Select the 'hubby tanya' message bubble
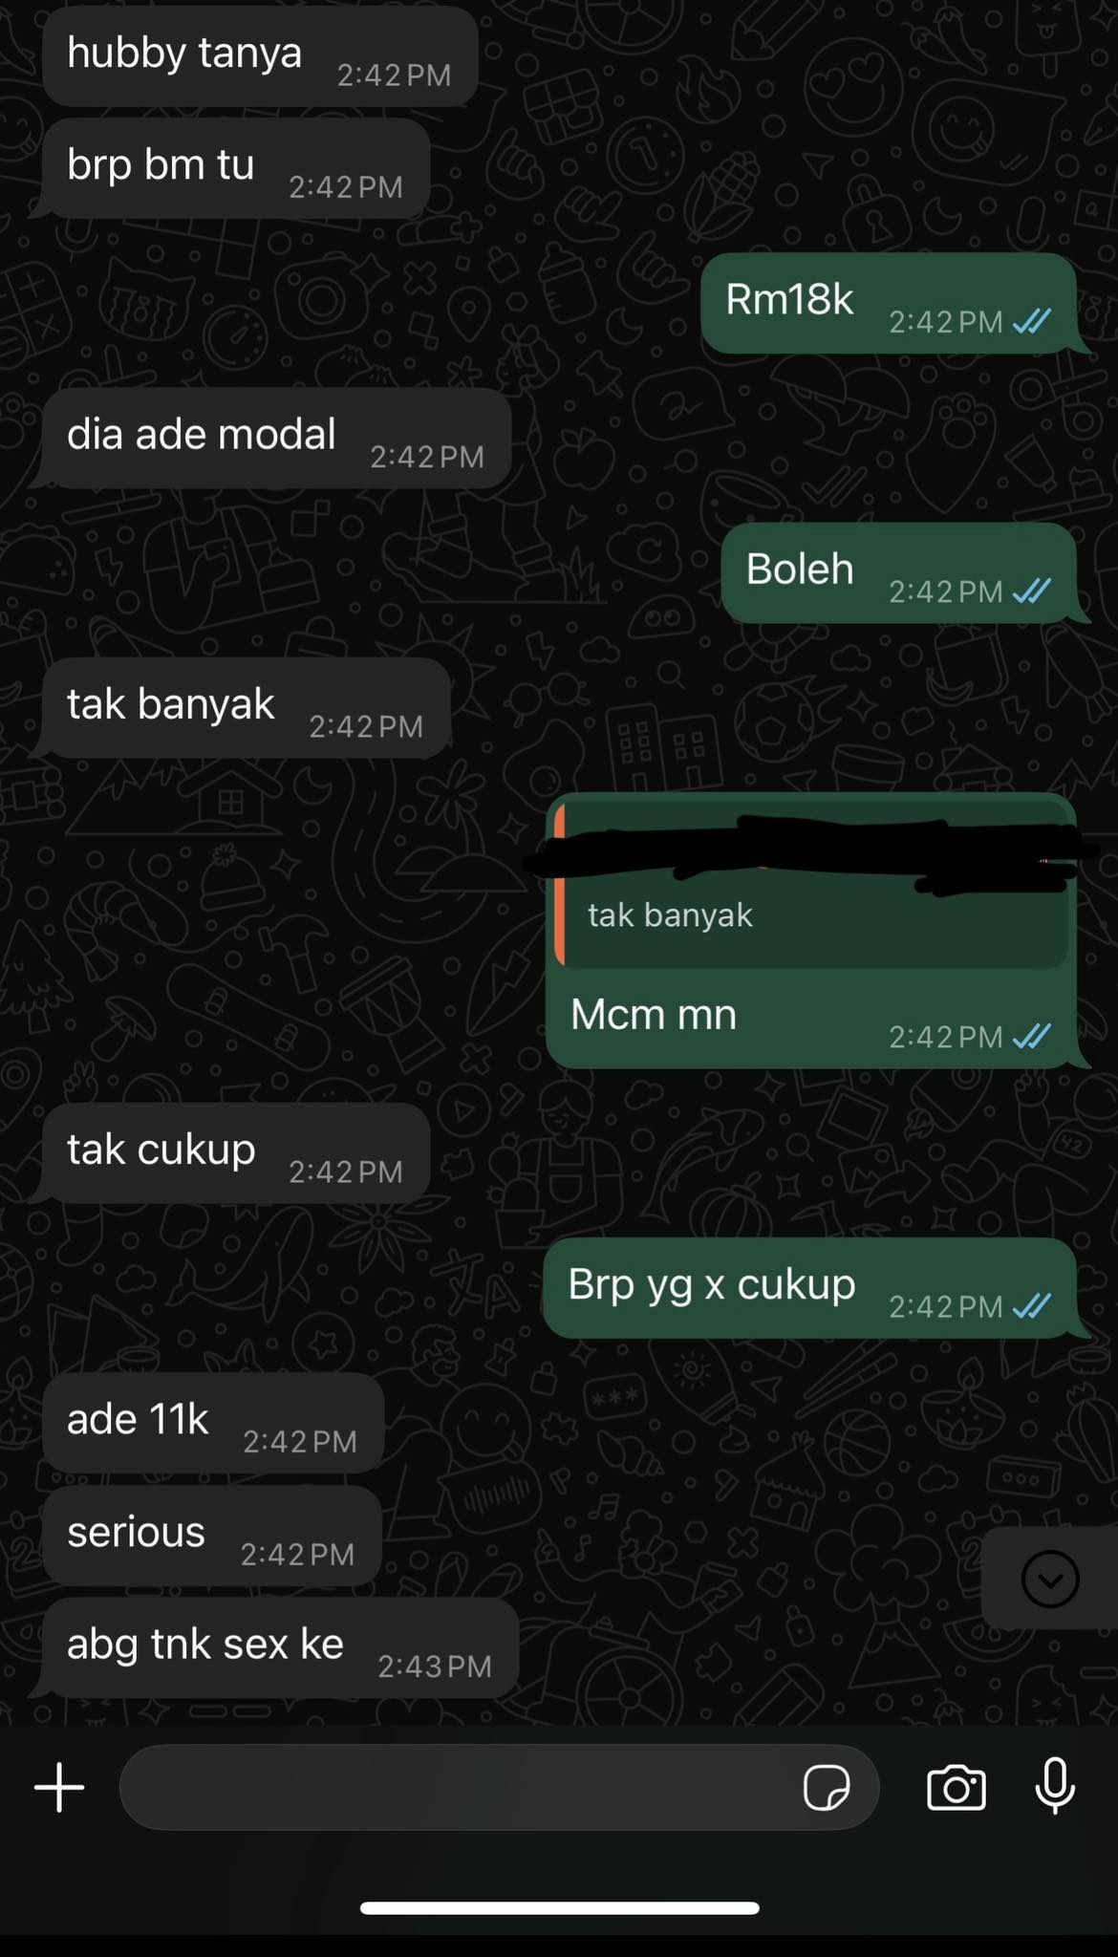Viewport: 1118px width, 1957px height. (260, 56)
